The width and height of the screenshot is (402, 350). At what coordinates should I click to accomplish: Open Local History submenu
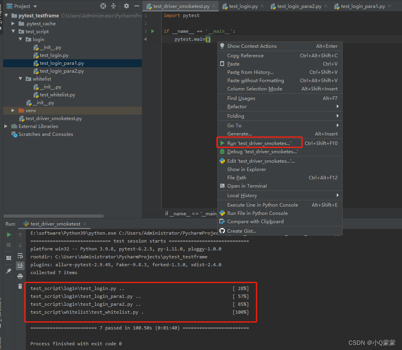point(280,196)
